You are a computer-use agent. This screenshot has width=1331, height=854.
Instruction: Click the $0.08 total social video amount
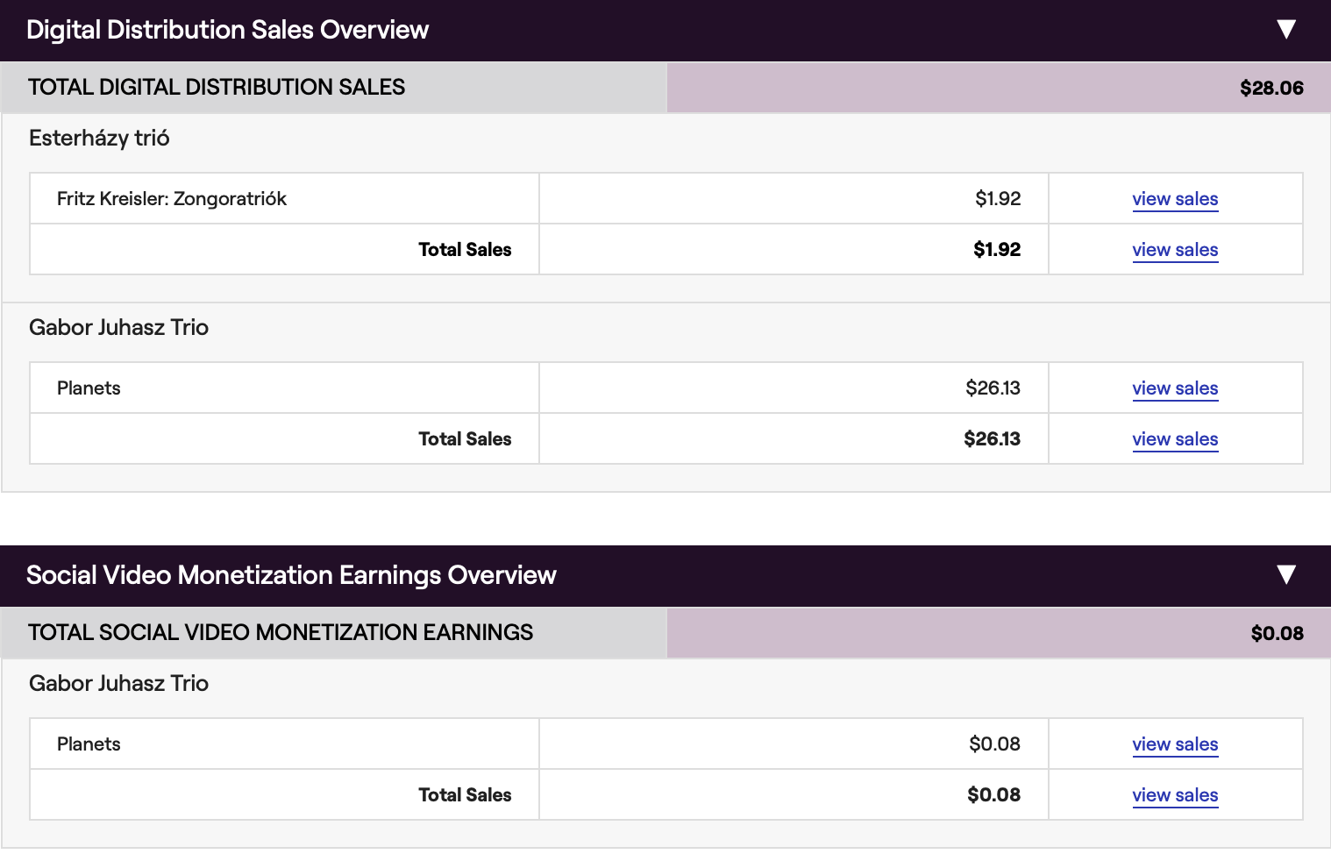click(1277, 633)
